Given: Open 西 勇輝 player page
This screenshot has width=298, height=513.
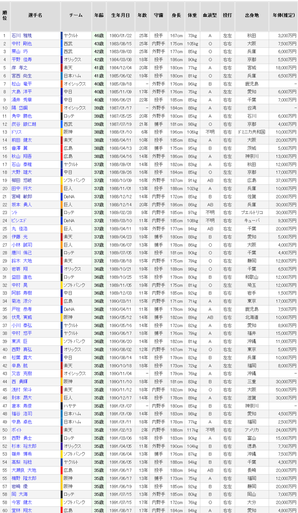Looking at the screenshot, I should point(20,382).
